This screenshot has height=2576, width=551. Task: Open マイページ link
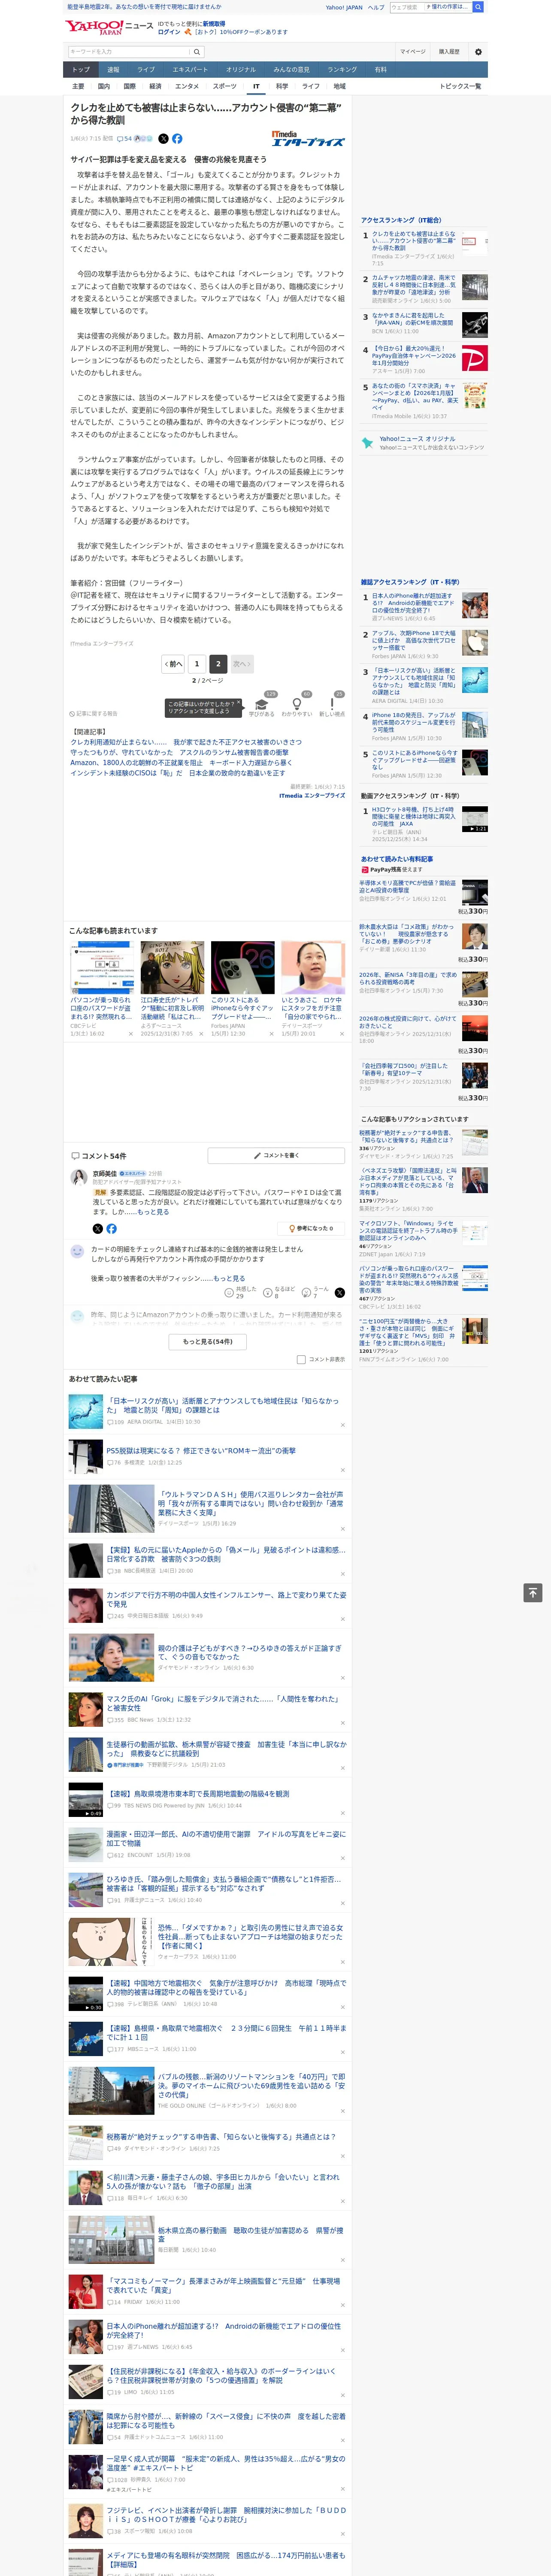point(413,51)
